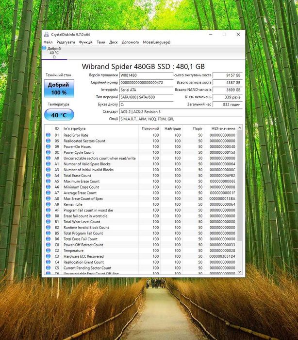The image size is (298, 340).
Task: Click status orb of Temperature attribute row
Action: [48, 251]
